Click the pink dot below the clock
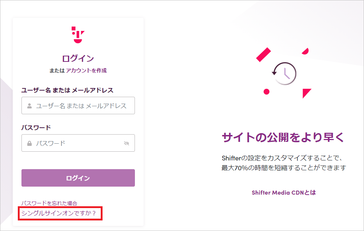364x231 pixels. pos(267,92)
